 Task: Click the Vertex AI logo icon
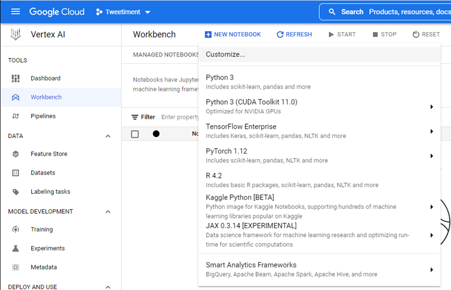coord(16,34)
